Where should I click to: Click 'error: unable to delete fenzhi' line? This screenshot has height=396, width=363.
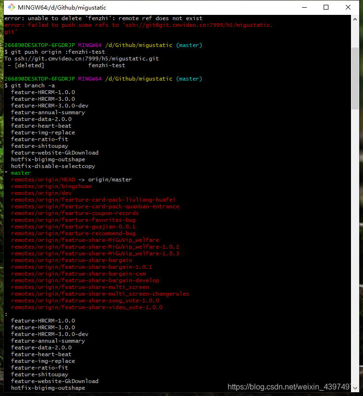point(103,18)
